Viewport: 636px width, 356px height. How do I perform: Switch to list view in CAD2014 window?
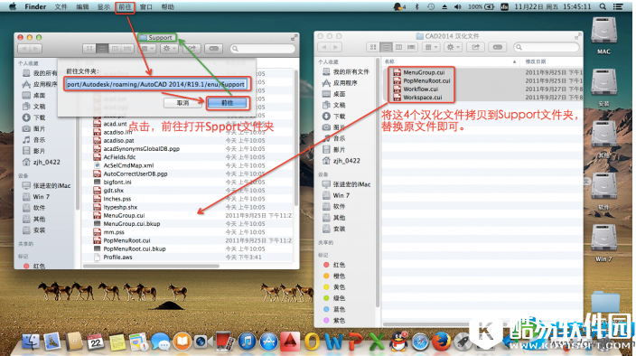[x=386, y=47]
